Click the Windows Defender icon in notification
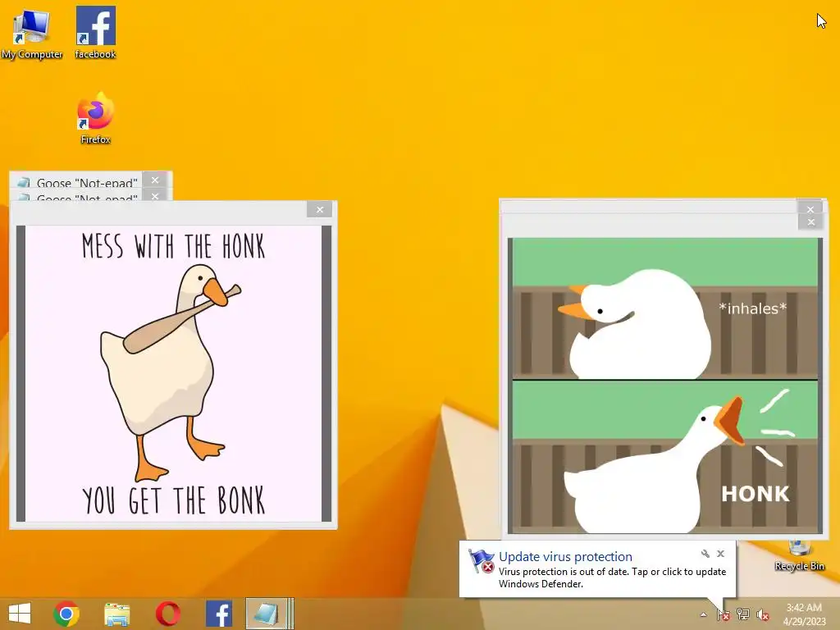Viewport: 840px width, 630px height. point(481,561)
